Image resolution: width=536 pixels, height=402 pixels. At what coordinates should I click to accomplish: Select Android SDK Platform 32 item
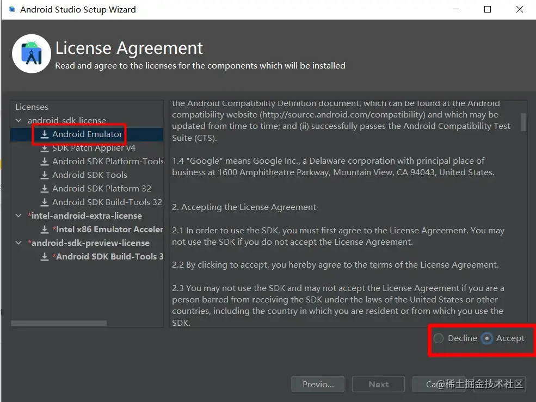point(102,189)
